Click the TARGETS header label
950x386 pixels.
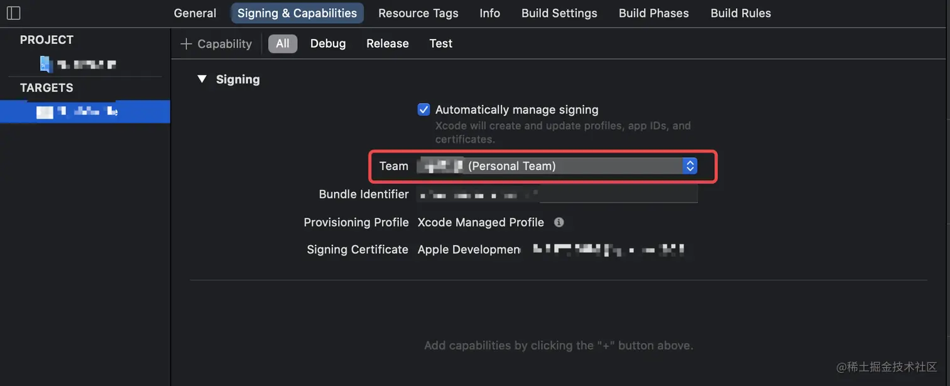[46, 88]
